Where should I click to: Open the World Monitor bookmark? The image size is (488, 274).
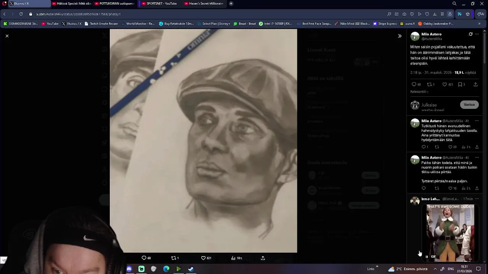(138, 24)
